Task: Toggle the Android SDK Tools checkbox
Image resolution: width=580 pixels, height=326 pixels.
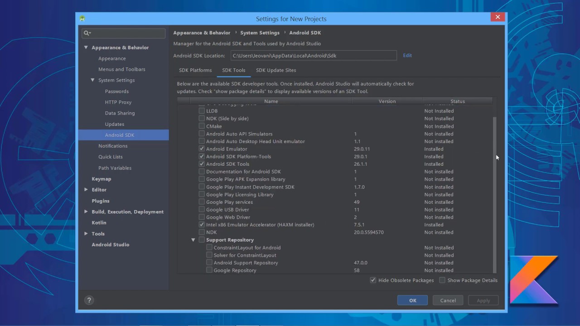Action: (x=202, y=164)
